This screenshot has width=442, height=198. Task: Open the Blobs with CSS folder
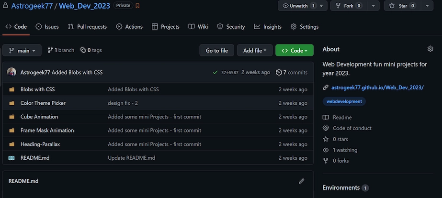37,89
